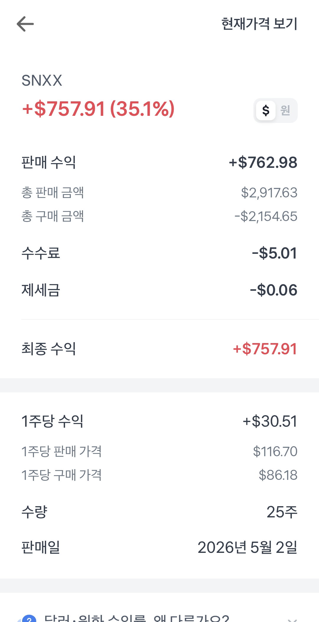Tap the blue question mark icon
Screen dimensions: 319x622
click(29, 619)
